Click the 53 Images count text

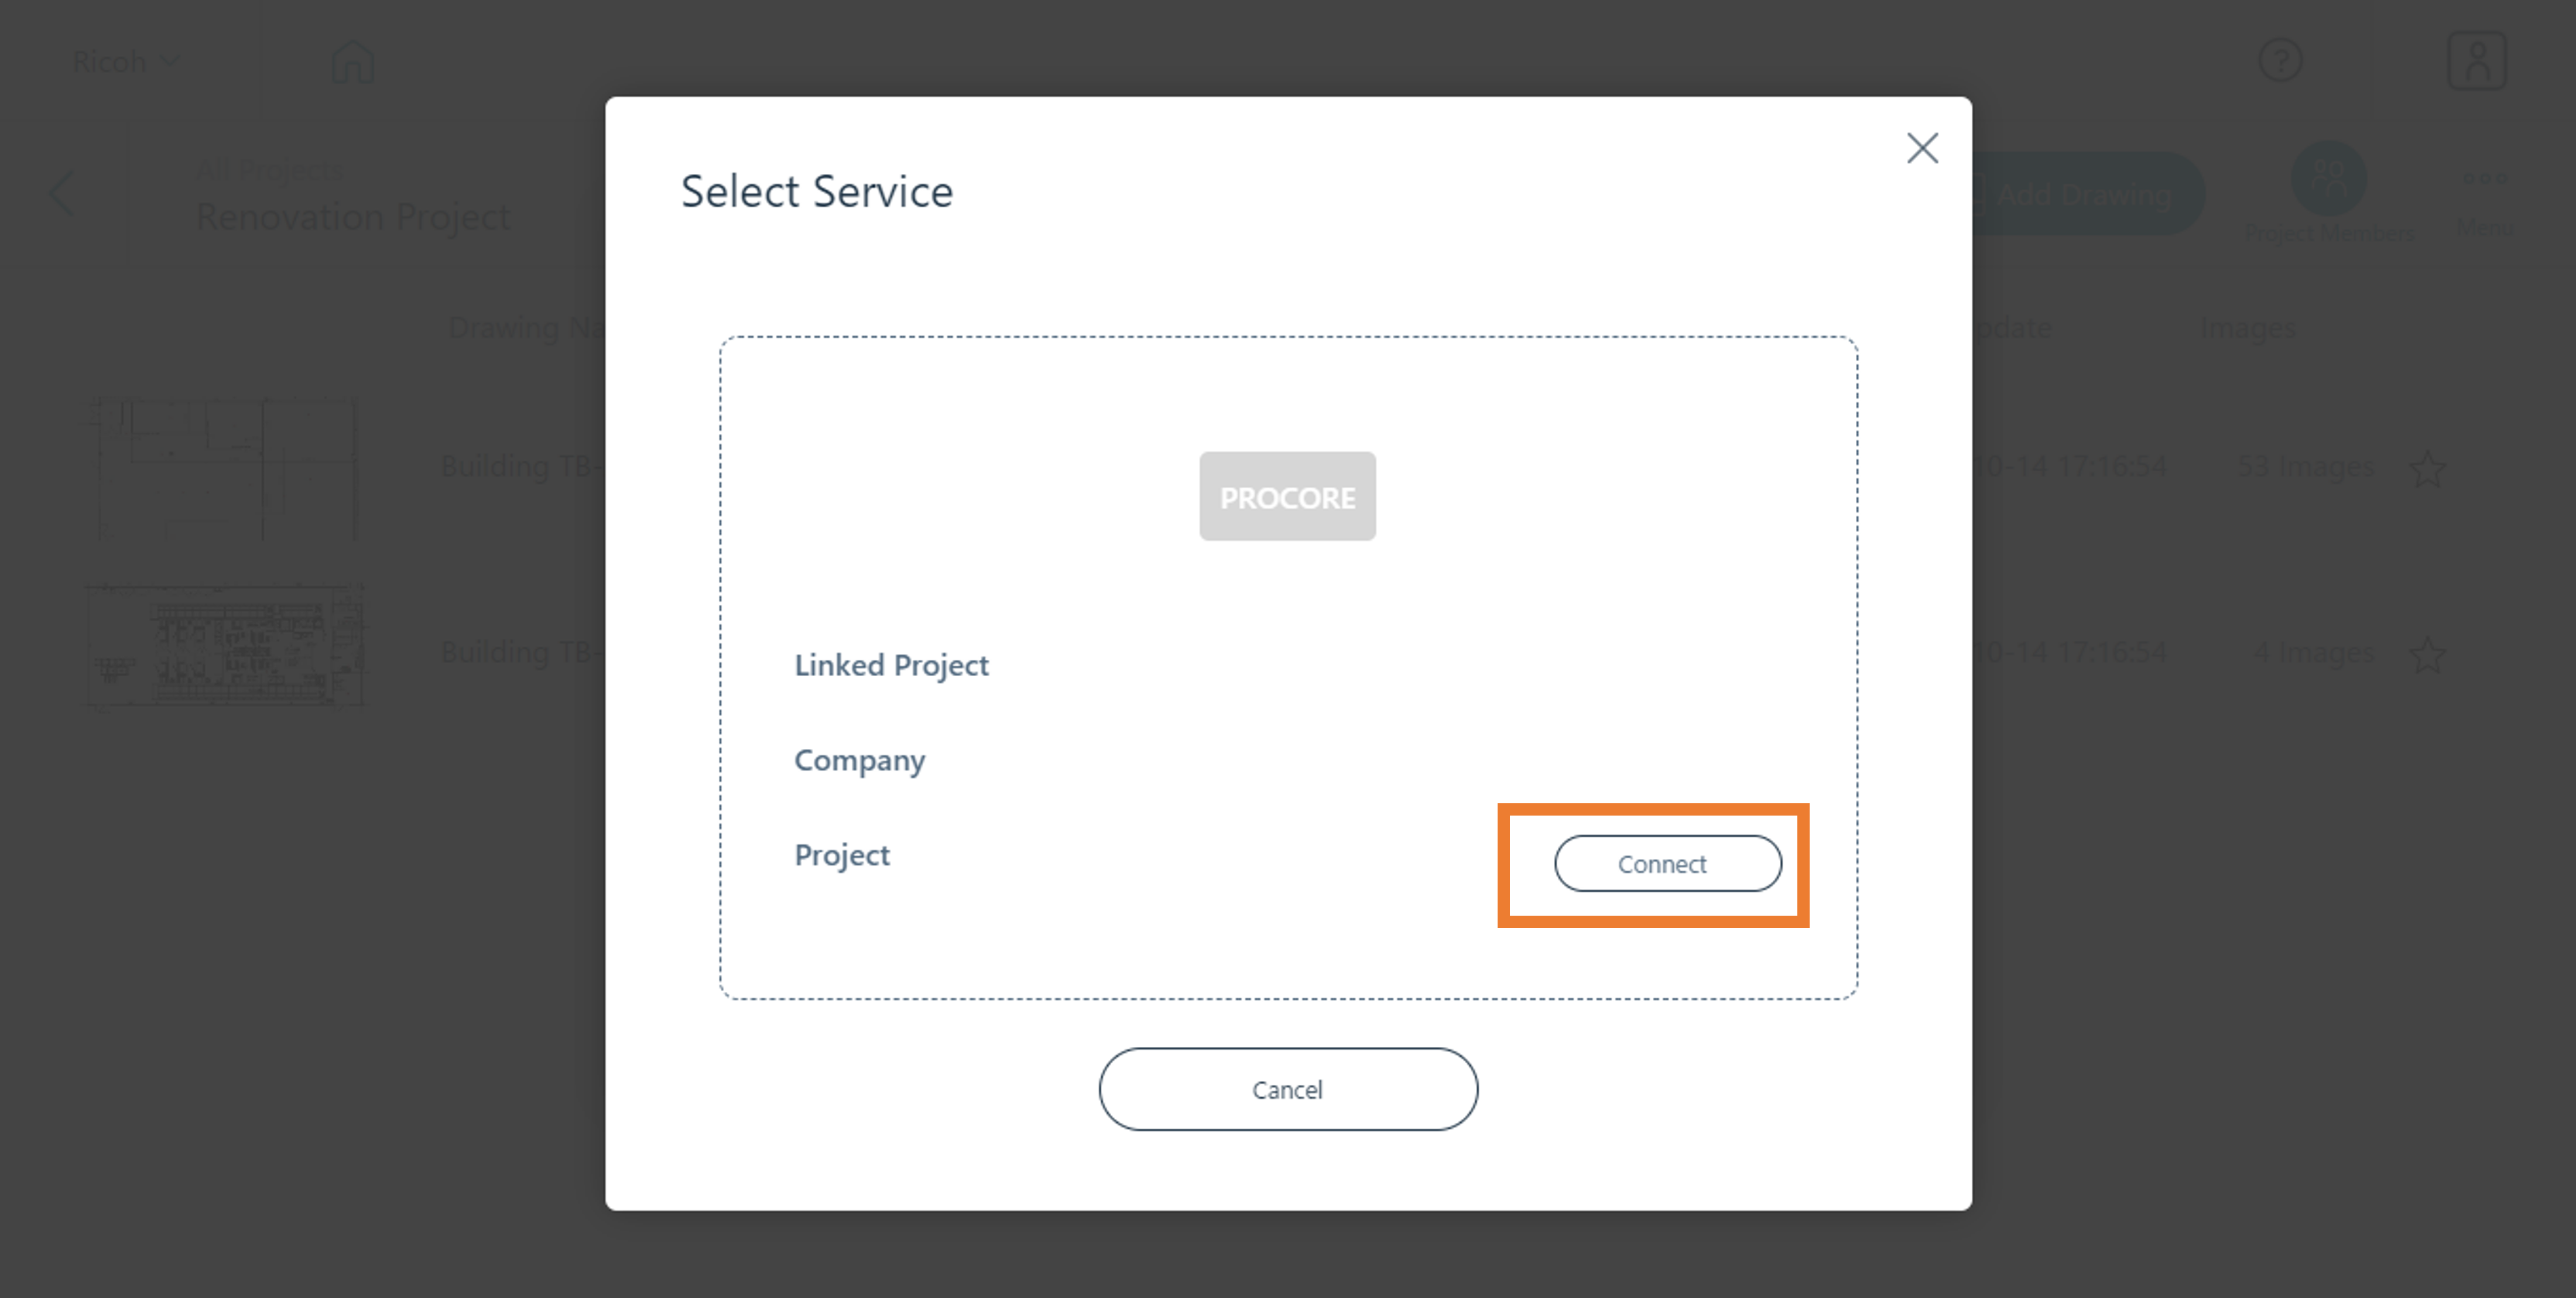pos(2305,466)
